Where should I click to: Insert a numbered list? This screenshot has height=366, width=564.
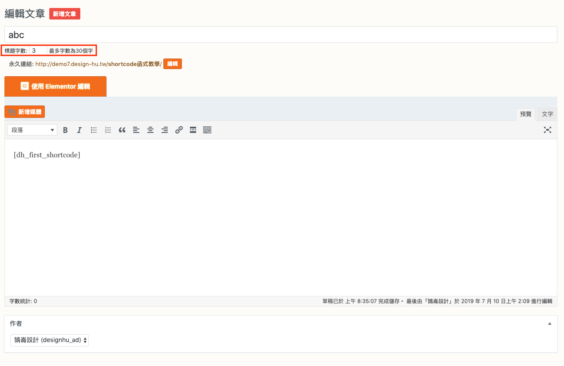pos(108,130)
